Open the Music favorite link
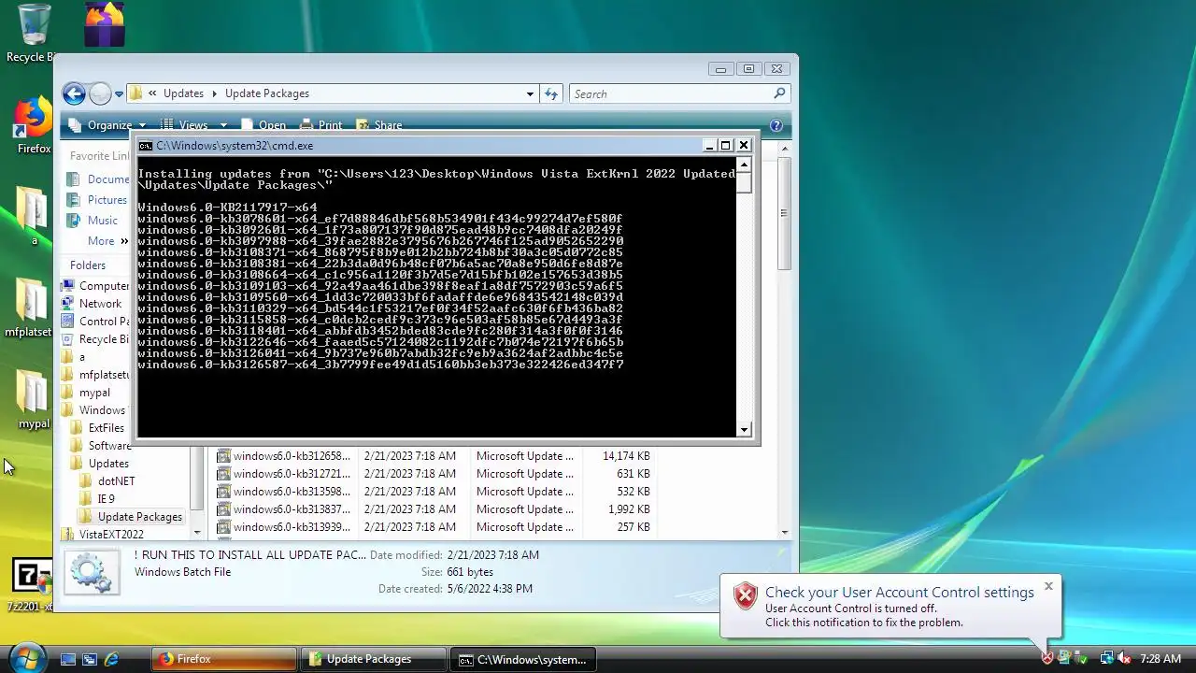This screenshot has width=1196, height=673. [x=92, y=221]
